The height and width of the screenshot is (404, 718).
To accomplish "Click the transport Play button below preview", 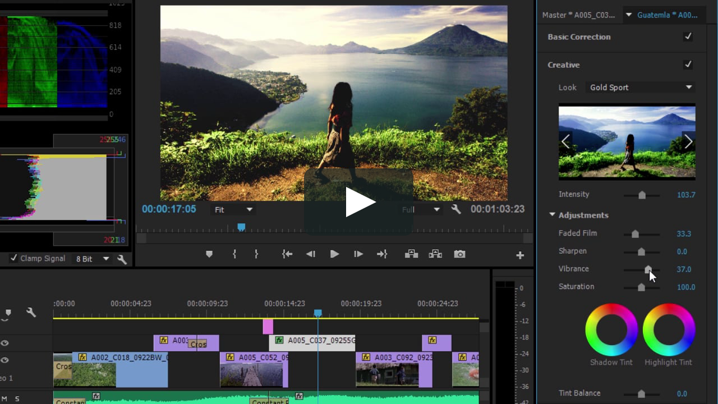I will [334, 254].
